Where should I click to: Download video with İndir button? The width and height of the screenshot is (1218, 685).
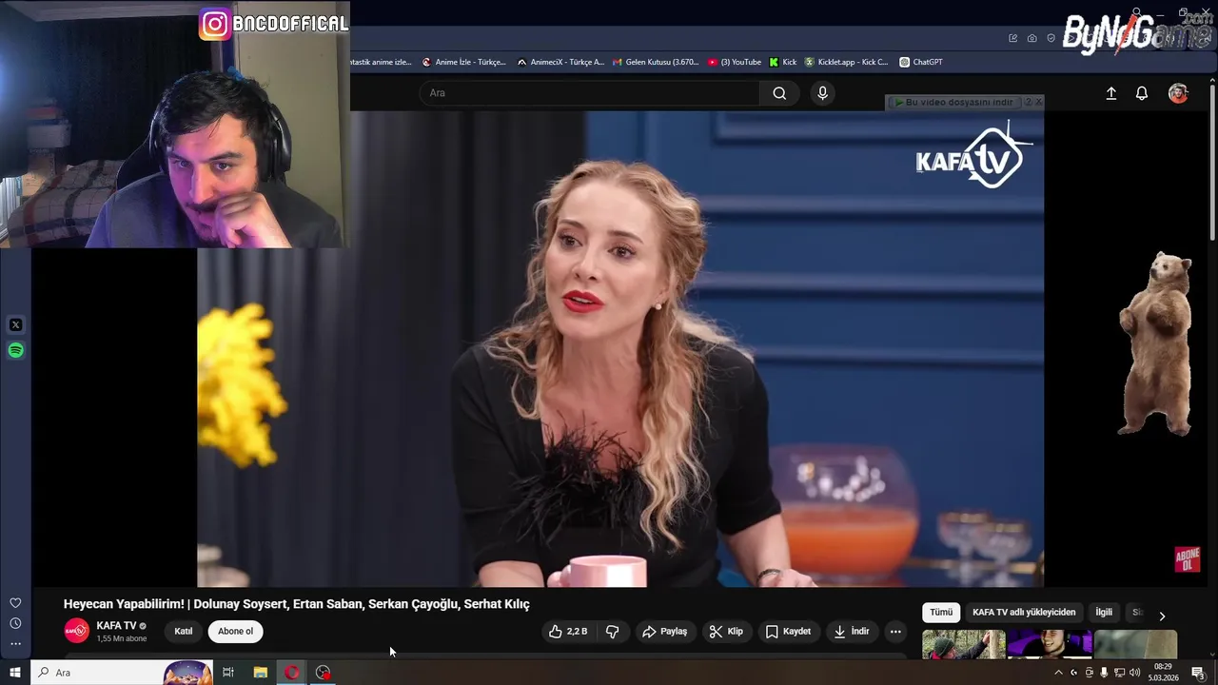(x=852, y=632)
